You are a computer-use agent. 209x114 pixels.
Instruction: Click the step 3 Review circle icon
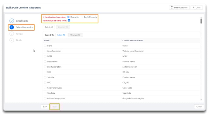[x=12, y=34]
